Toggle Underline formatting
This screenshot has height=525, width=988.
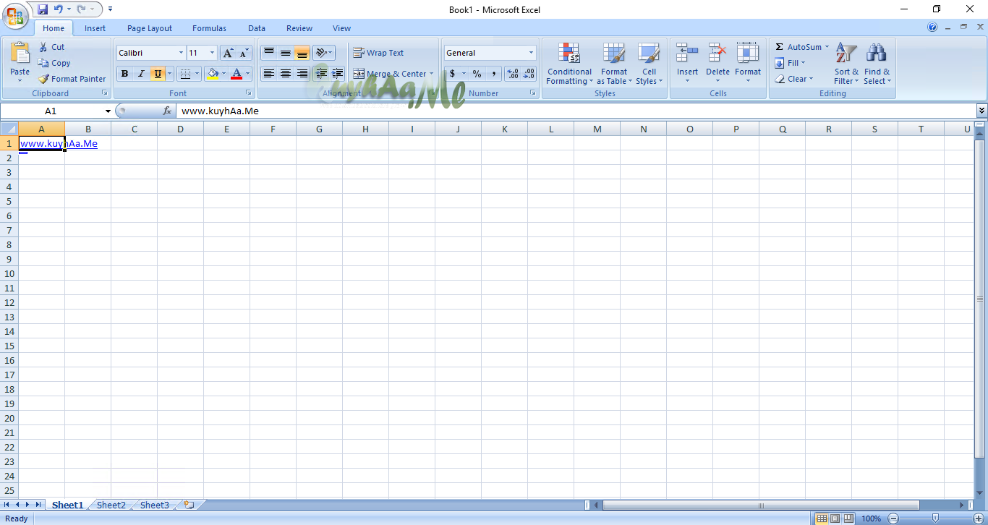tap(157, 74)
